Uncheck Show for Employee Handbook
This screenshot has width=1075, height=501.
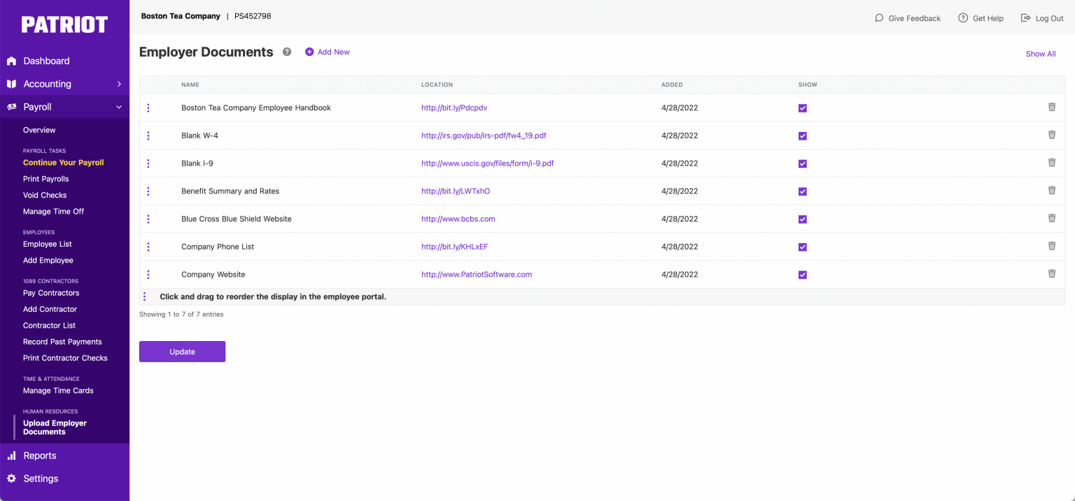(x=803, y=108)
